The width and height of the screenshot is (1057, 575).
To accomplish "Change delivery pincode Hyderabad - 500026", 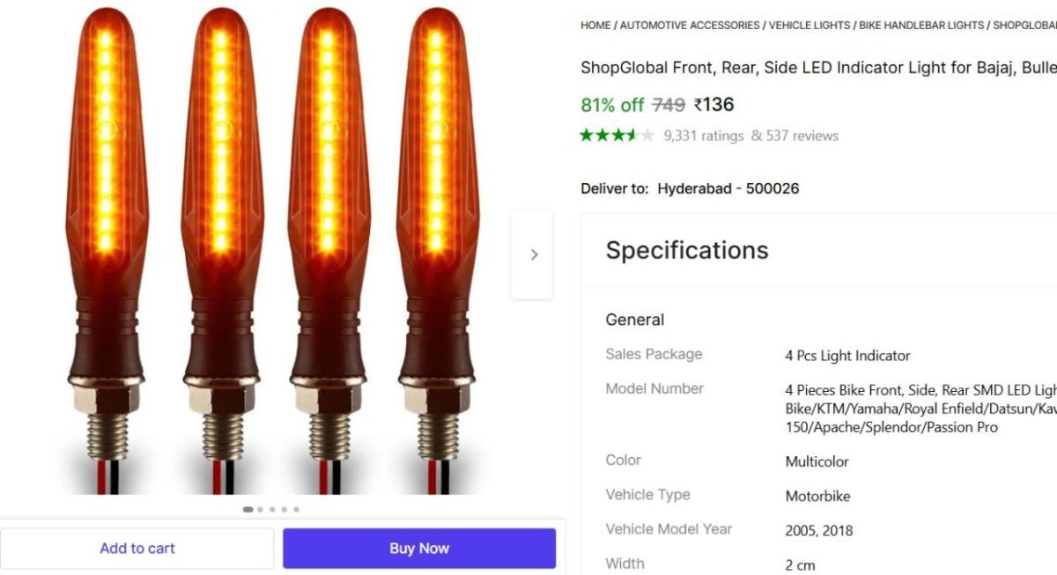I will point(728,188).
